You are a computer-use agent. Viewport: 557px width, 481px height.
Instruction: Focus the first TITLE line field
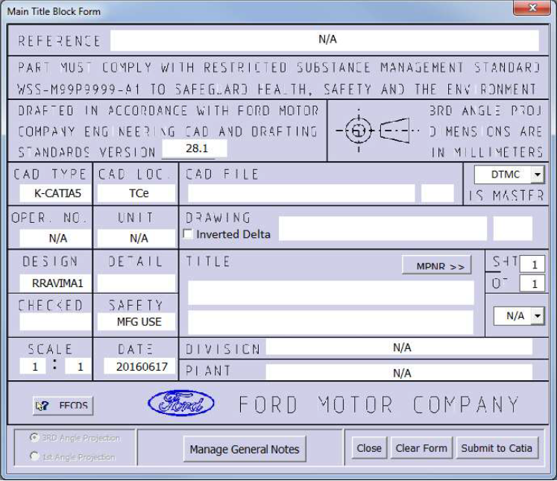tap(331, 293)
